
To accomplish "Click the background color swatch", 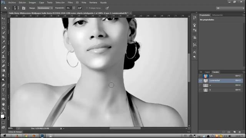I will 5,118.
